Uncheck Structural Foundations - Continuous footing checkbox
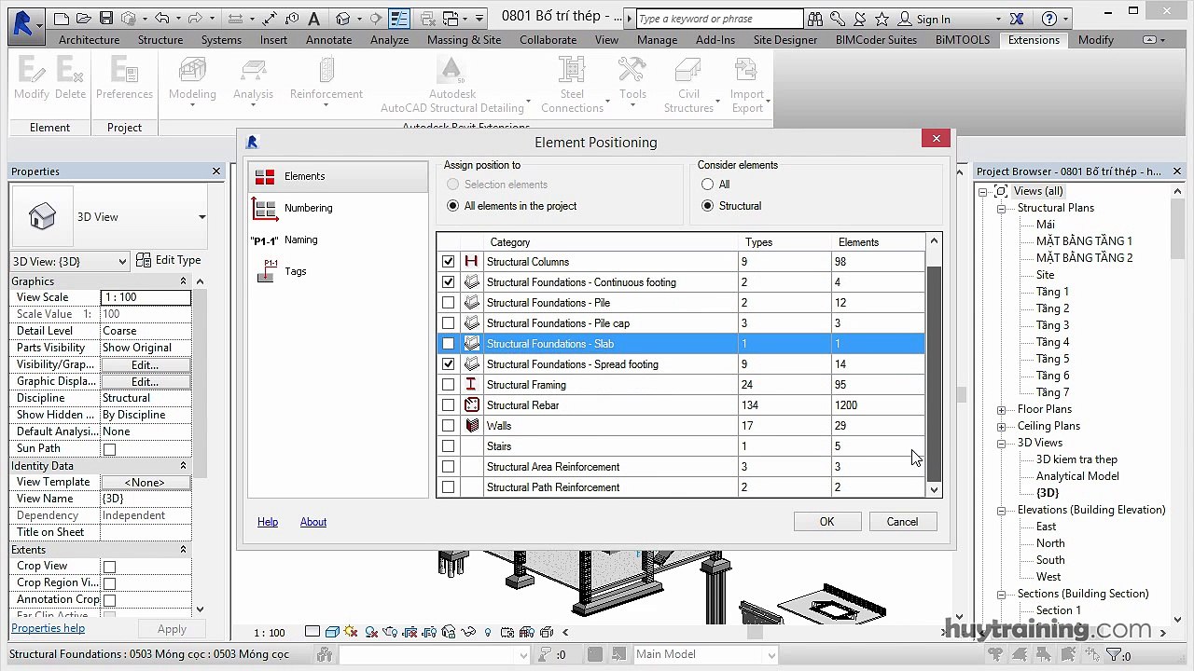The height and width of the screenshot is (671, 1194). click(449, 282)
